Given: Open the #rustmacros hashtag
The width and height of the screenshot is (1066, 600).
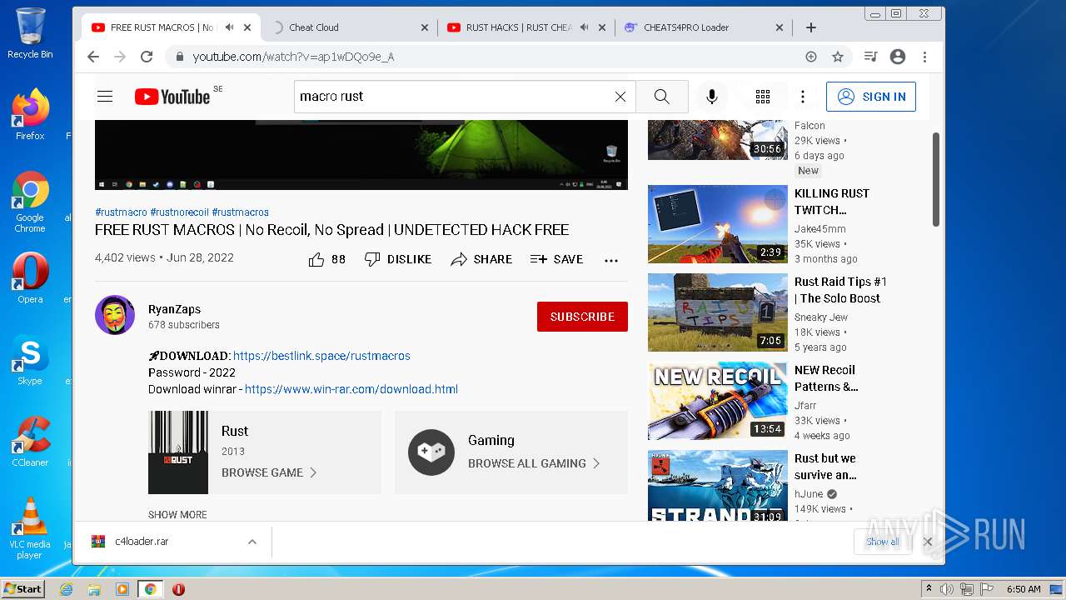Looking at the screenshot, I should point(240,212).
